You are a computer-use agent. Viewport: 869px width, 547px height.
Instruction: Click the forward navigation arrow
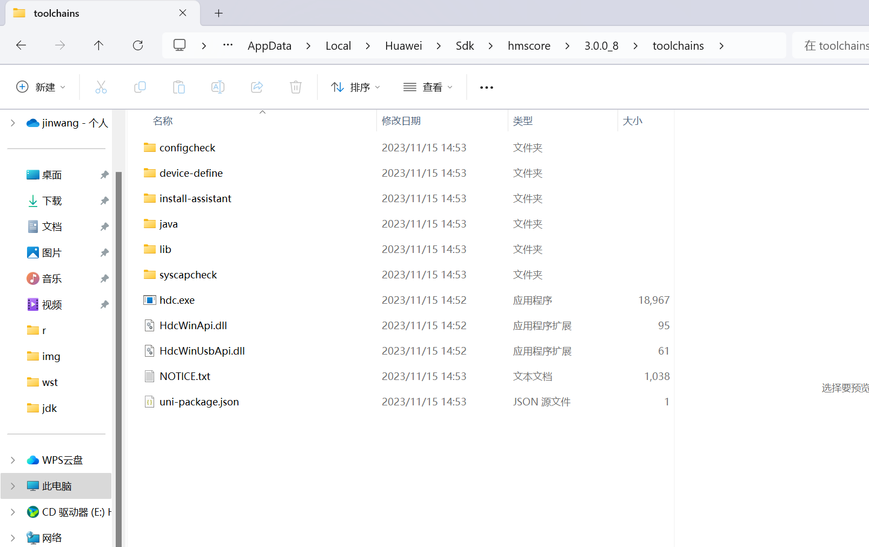click(60, 45)
